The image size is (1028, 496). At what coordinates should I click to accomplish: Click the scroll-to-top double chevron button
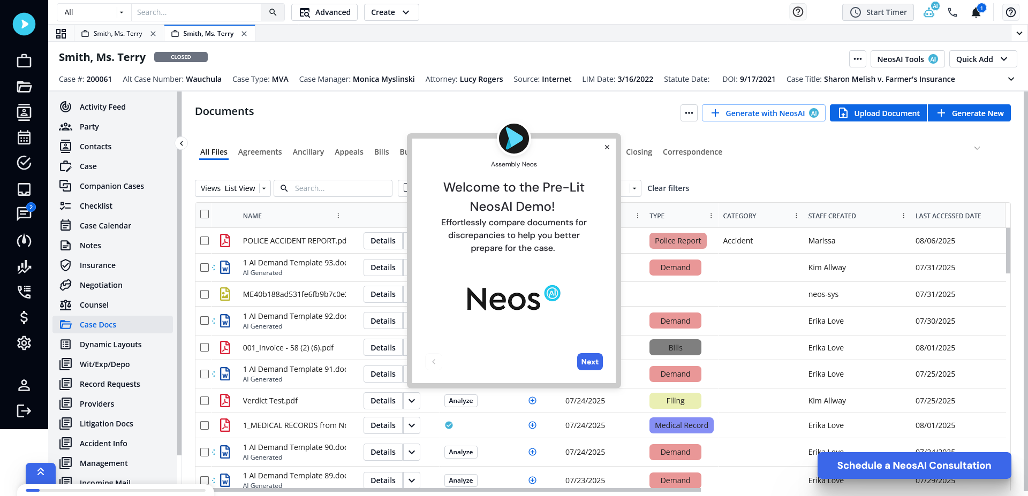tap(41, 473)
